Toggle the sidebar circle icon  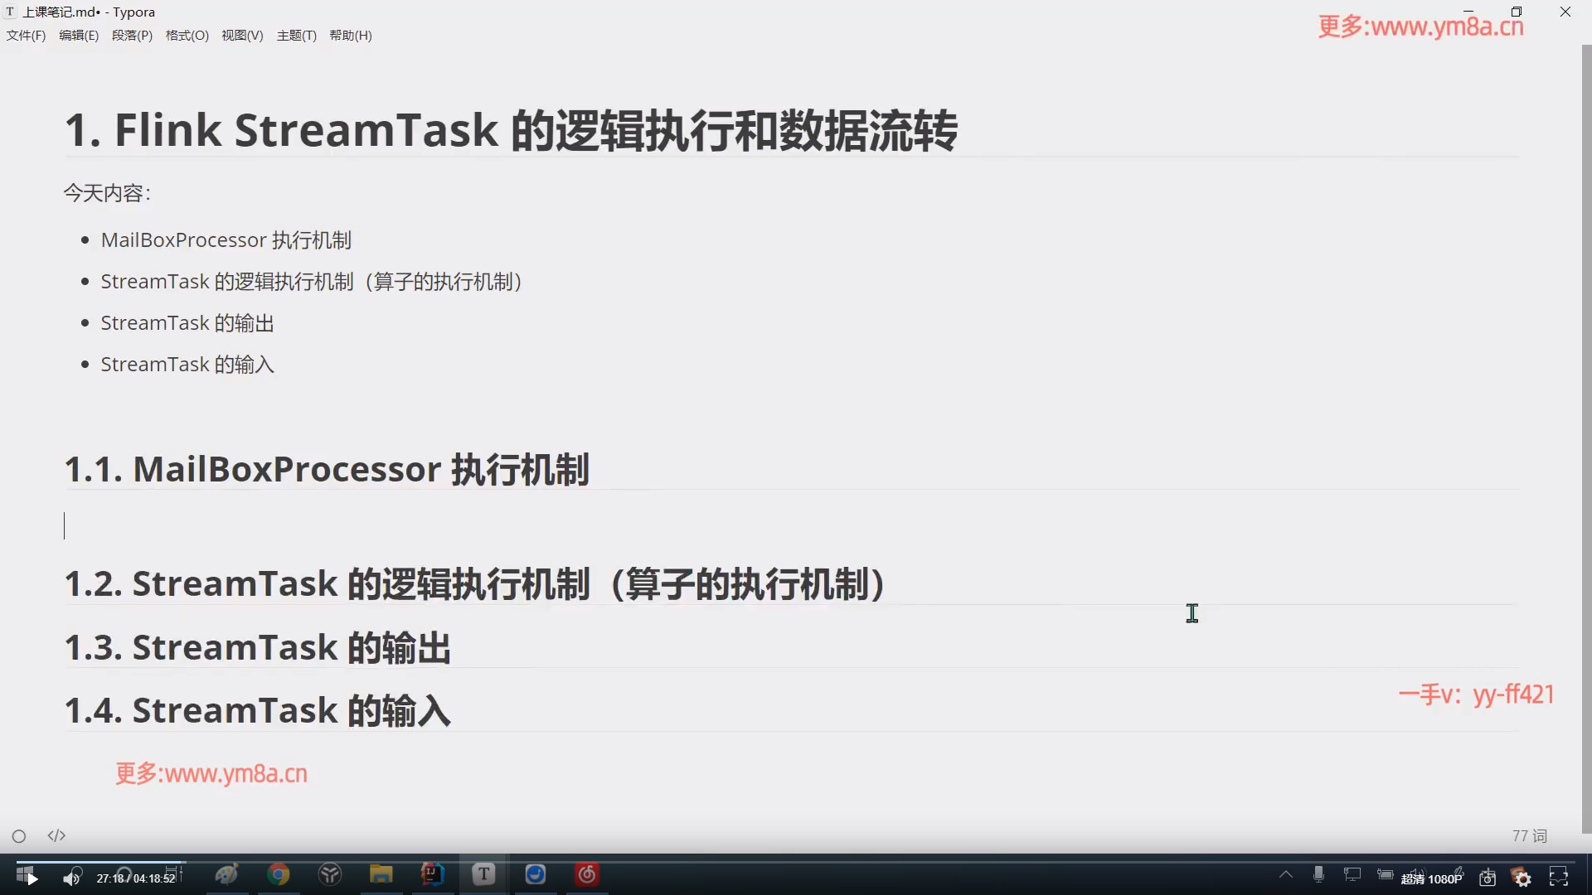pyautogui.click(x=19, y=836)
